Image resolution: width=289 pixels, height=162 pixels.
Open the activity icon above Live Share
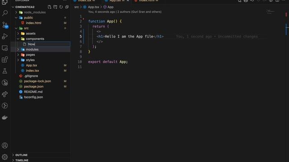click(5, 83)
